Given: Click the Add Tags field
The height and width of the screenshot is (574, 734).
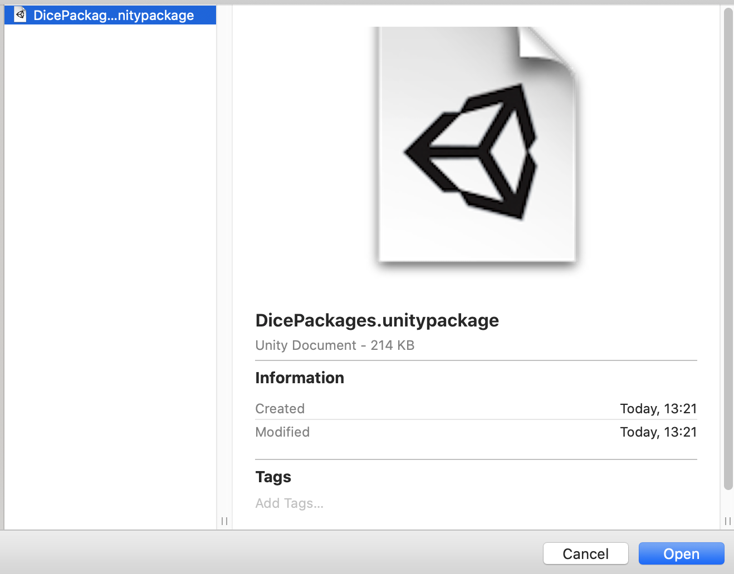Looking at the screenshot, I should click(289, 503).
